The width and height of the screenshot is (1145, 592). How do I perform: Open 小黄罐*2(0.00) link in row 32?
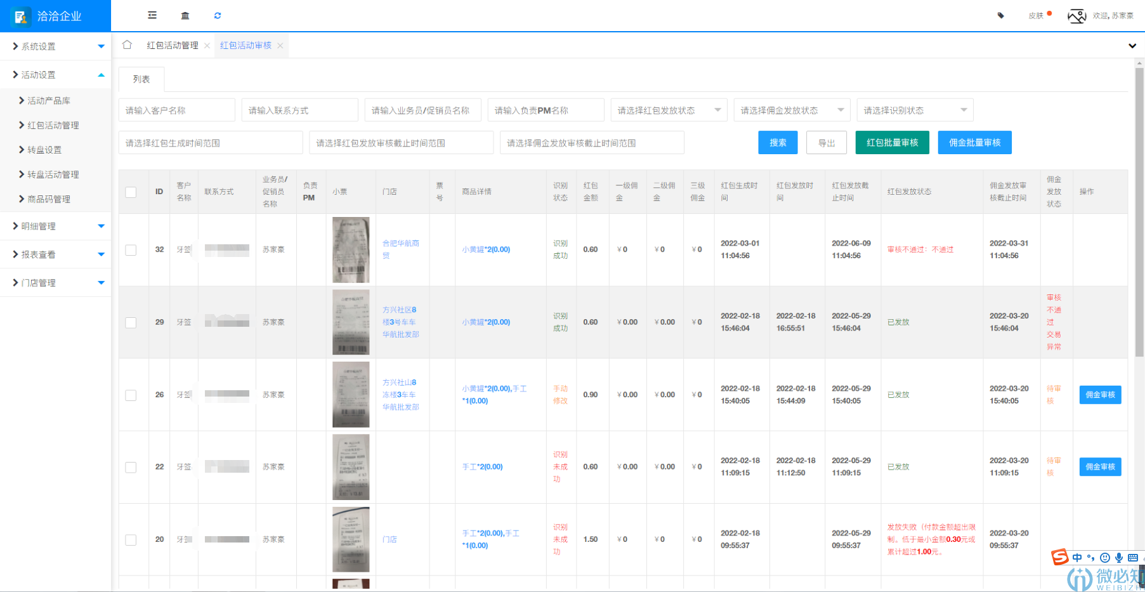pyautogui.click(x=486, y=250)
